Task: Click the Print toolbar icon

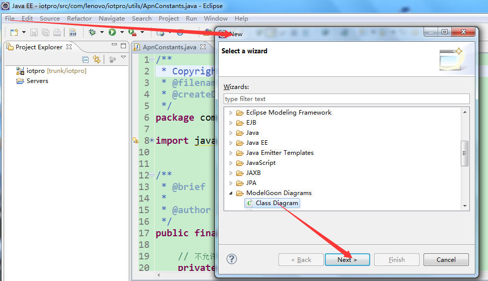Action: 57,32
